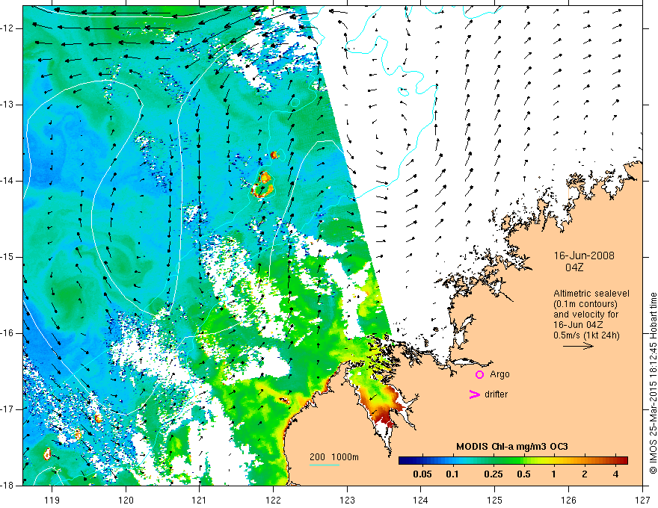Click the 0.1 color bar tick label

click(x=452, y=474)
